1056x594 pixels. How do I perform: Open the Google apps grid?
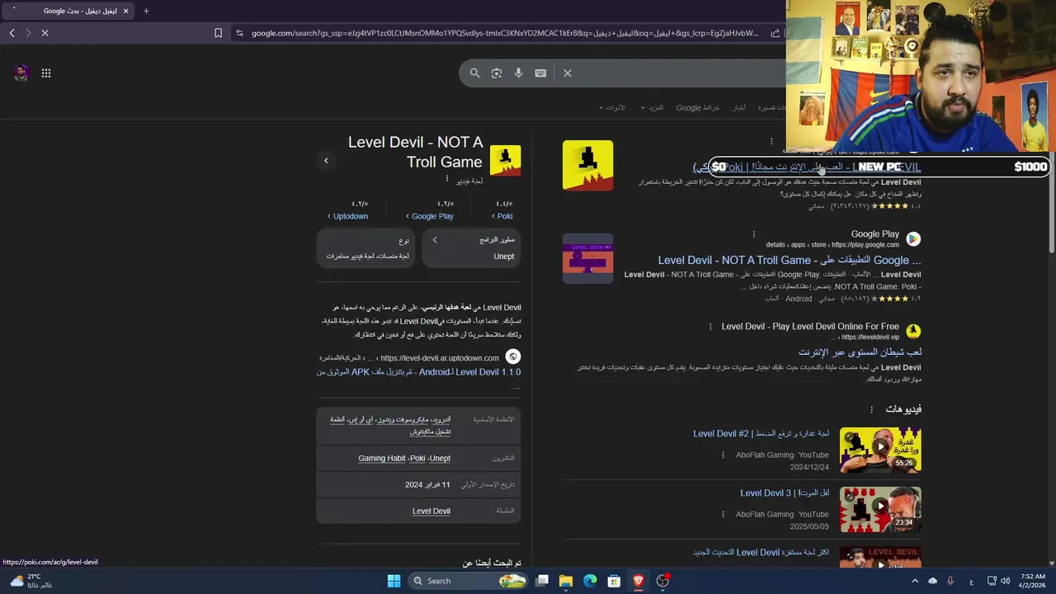click(46, 73)
